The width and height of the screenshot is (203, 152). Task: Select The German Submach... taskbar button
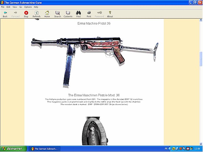[44, 149]
